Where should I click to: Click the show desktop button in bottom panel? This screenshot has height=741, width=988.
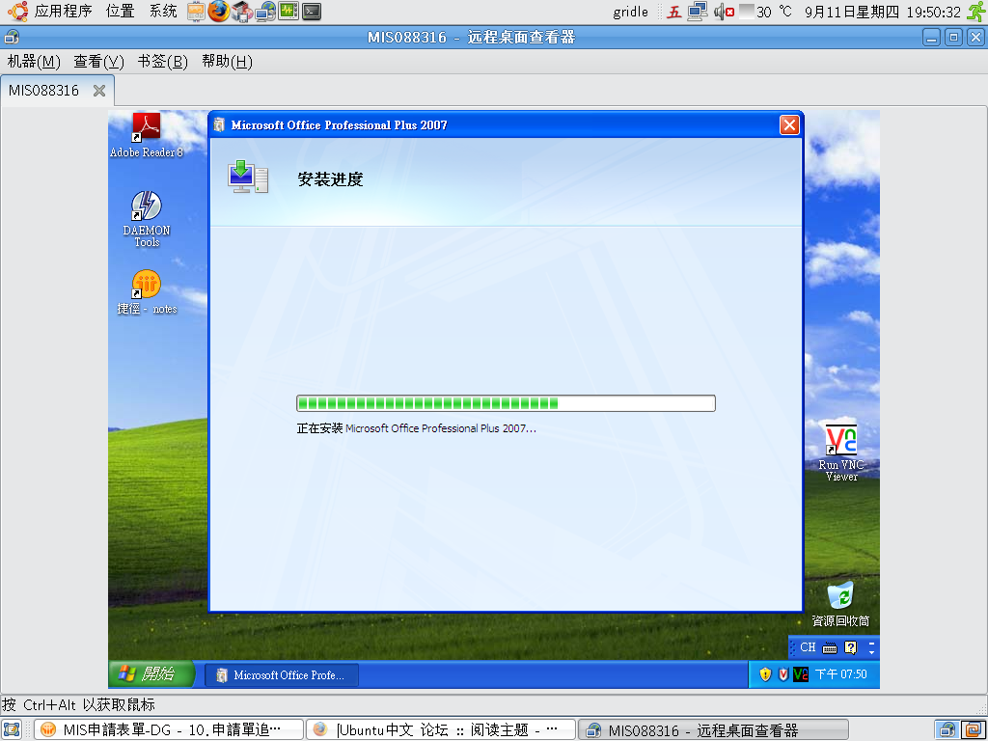pos(13,729)
